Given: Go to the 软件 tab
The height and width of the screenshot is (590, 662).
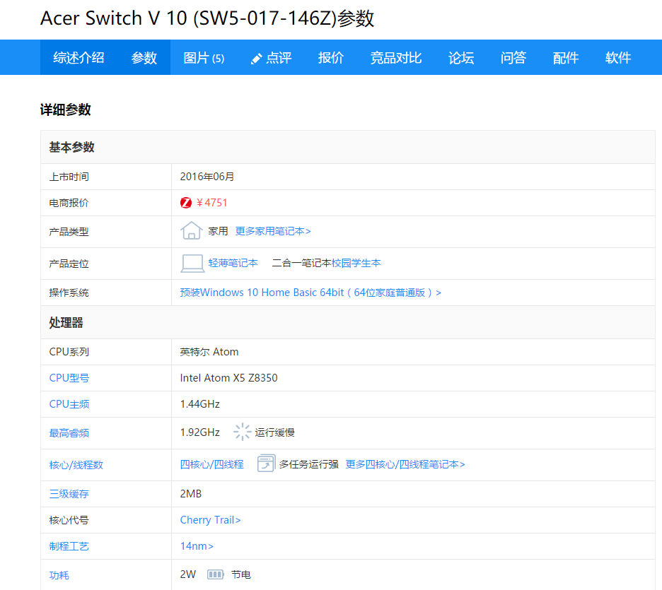Looking at the screenshot, I should 618,57.
